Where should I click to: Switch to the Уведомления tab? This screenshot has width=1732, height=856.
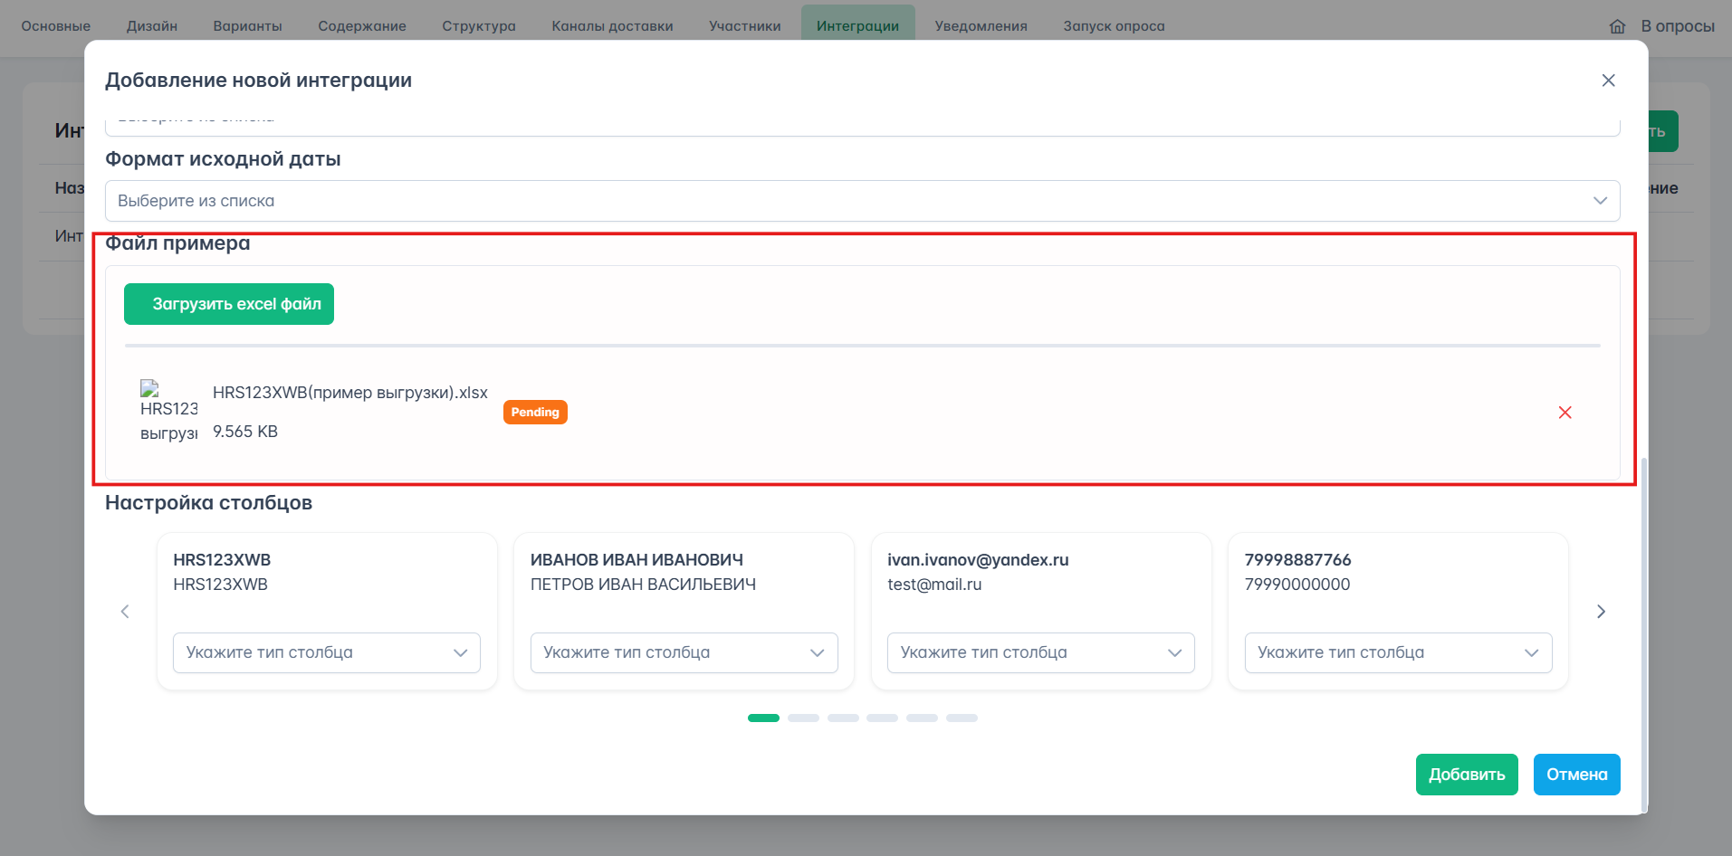(x=981, y=26)
